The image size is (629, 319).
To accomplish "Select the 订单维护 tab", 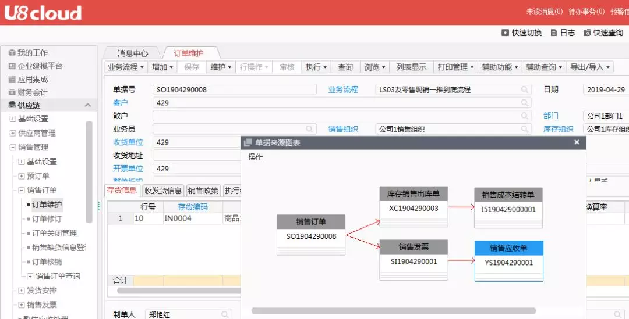I will [x=189, y=53].
